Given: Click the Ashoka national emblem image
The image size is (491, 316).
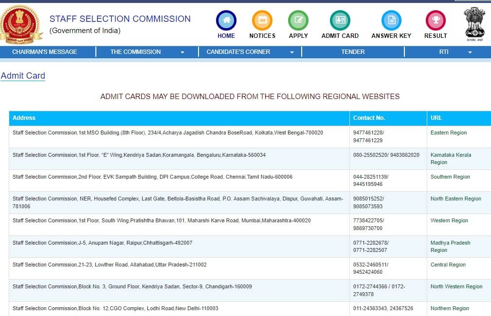Looking at the screenshot, I should (x=475, y=24).
